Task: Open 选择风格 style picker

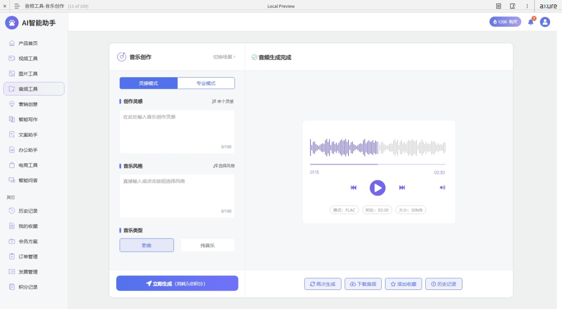Action: (224, 166)
